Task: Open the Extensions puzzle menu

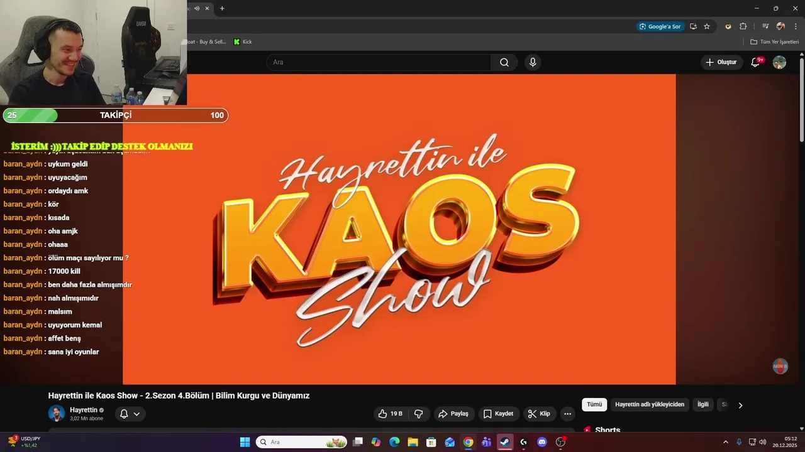Action: 743,26
